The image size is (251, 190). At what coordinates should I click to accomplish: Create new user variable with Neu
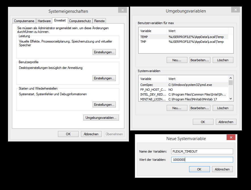coord(177,60)
